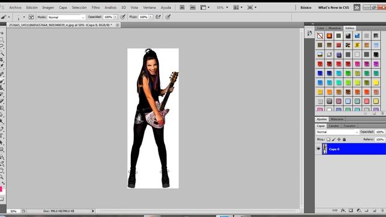
Task: Create a new layer group
Action: coord(366,210)
